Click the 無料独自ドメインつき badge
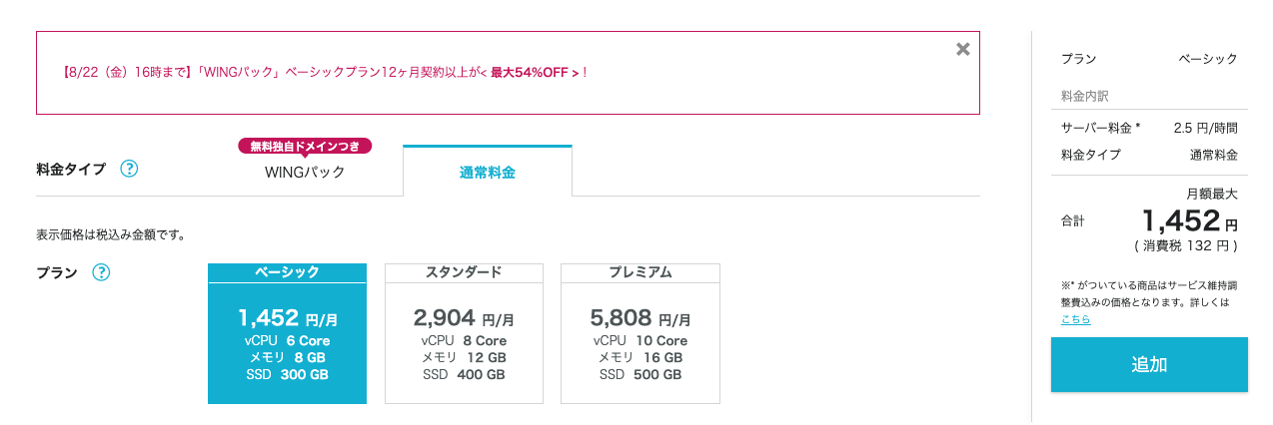Screen dimensions: 1273x425 (305, 146)
